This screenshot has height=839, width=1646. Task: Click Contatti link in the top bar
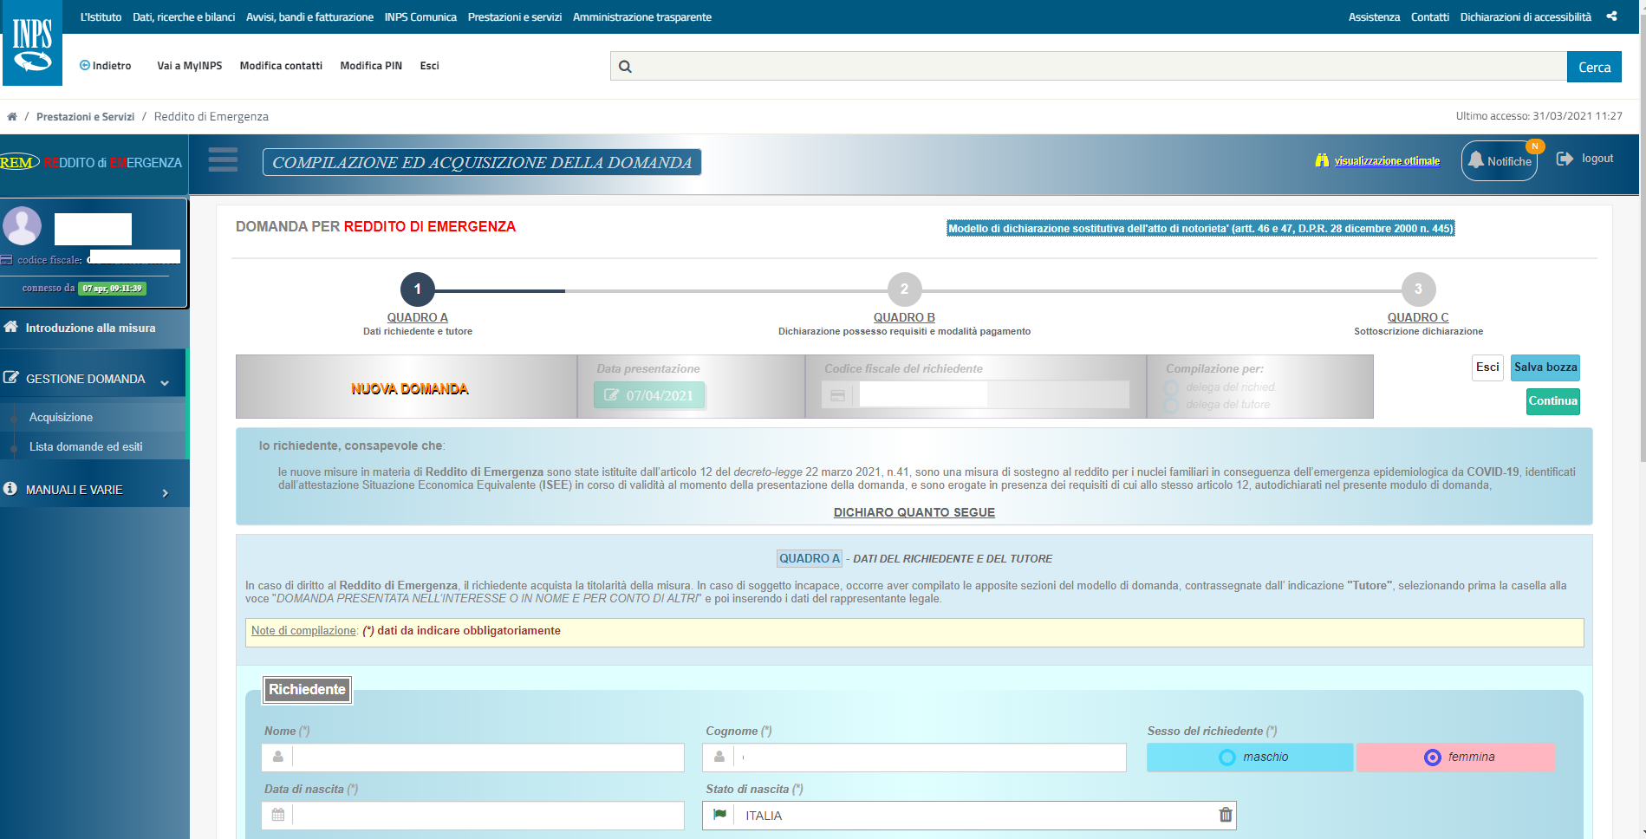(x=1429, y=16)
